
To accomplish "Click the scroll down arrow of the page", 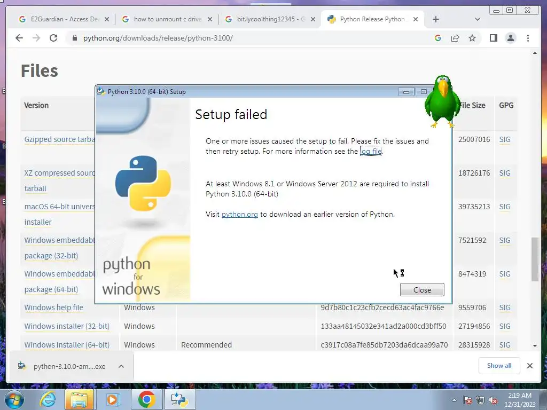I will pos(535,346).
